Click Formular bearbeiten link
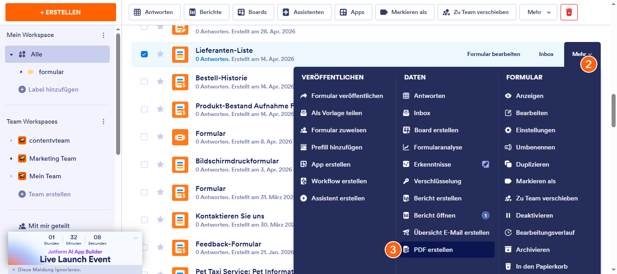 click(494, 54)
